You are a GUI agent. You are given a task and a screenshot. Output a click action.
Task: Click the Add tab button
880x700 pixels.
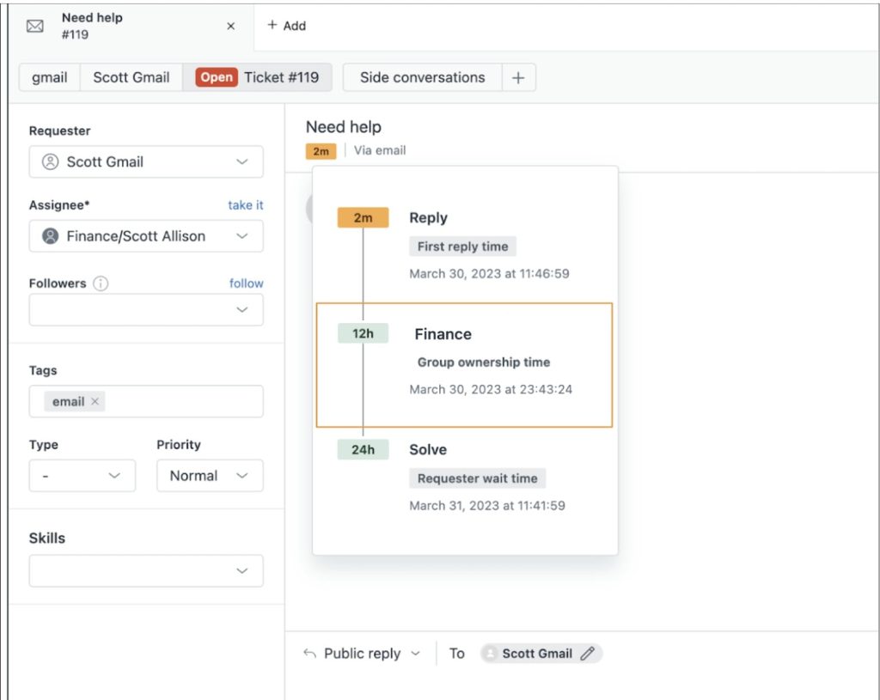point(286,25)
